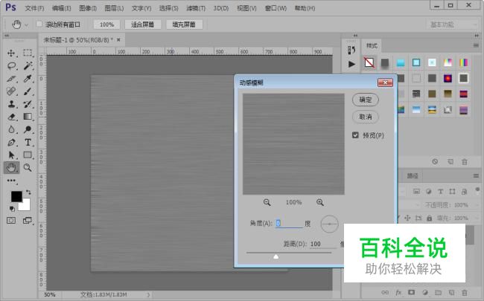Open the Edit Toolbar three-dots button
This screenshot has width=484, height=301.
pos(11,181)
